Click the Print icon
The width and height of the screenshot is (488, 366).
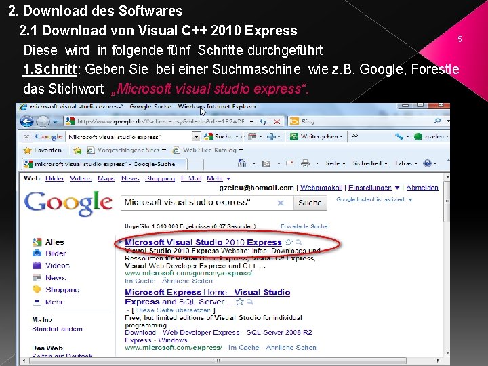[x=305, y=163]
